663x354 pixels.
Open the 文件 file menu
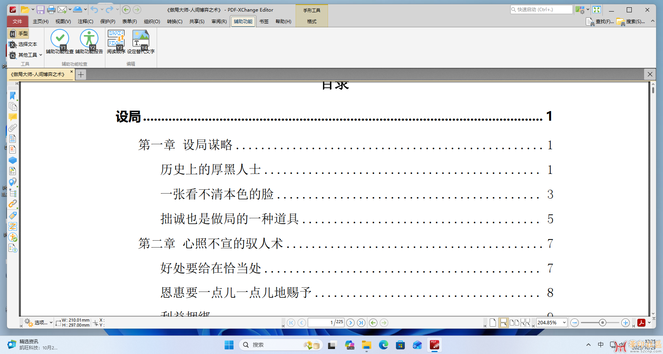click(17, 22)
